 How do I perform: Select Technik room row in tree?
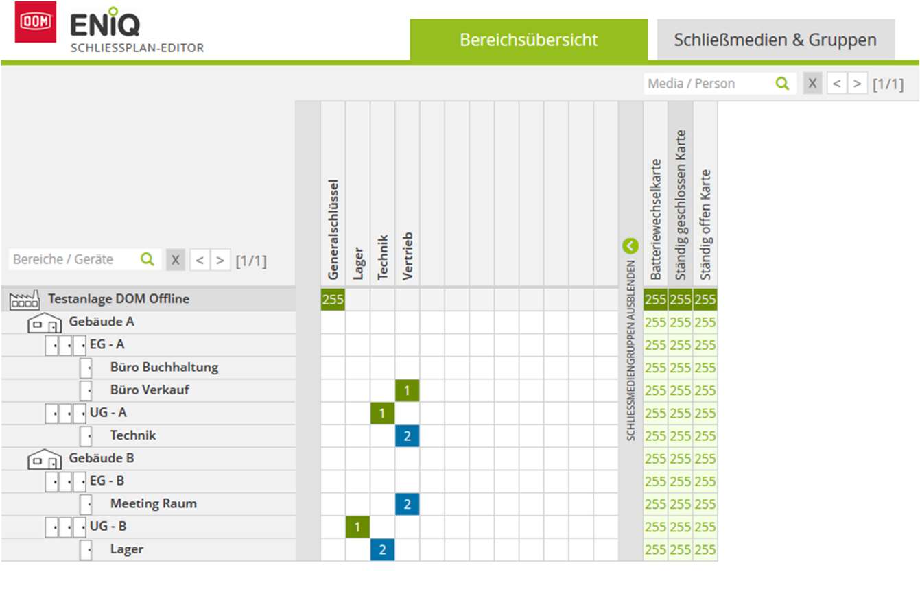(148, 435)
